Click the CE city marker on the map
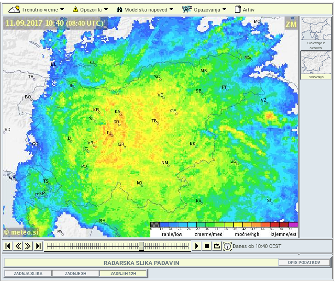Image resolution: width=335 pixels, height=282 pixels. tap(176, 114)
